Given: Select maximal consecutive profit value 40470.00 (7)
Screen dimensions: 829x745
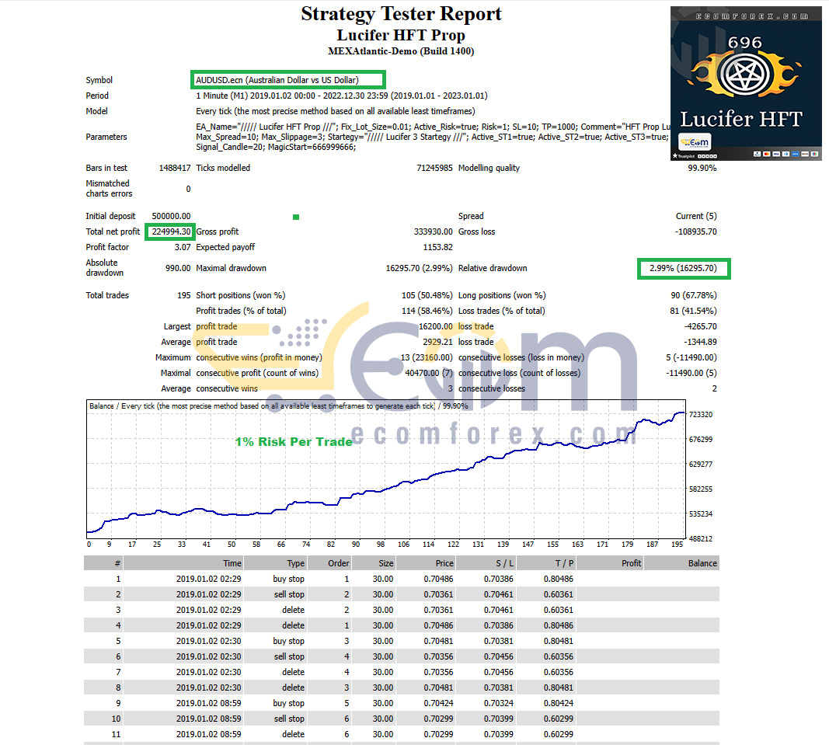Looking at the screenshot, I should coord(429,373).
